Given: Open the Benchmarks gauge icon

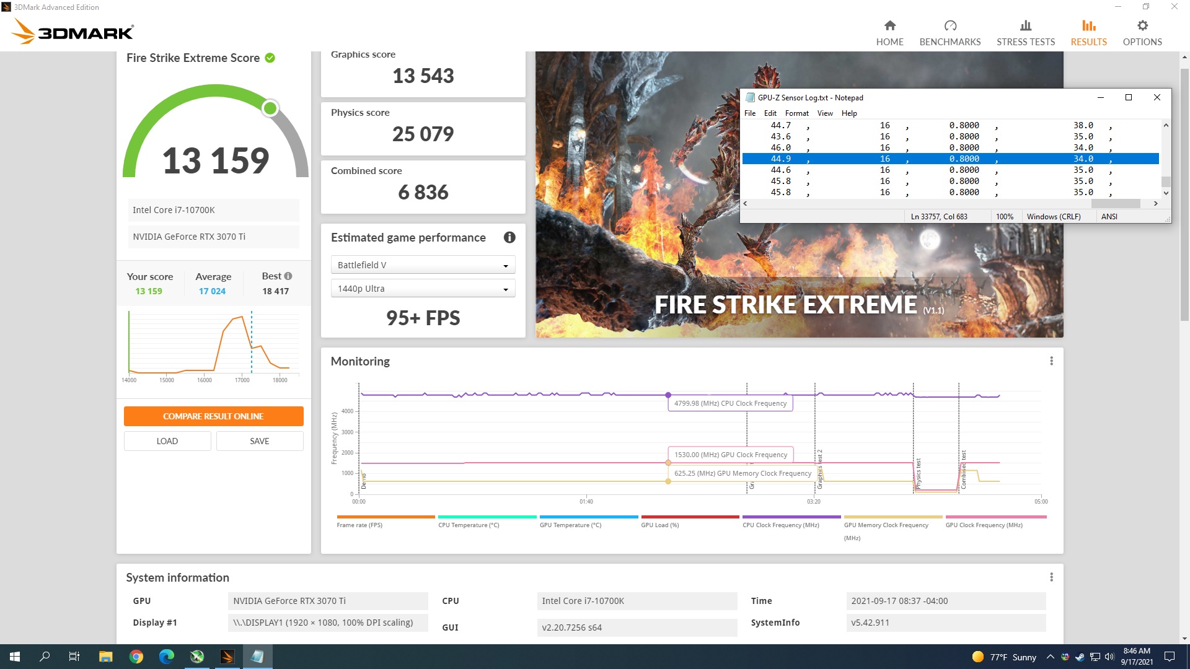Looking at the screenshot, I should coord(950,26).
